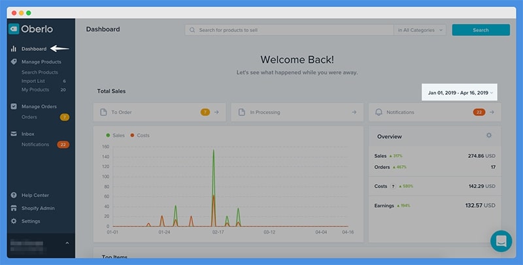Viewport: 523px width, 265px height.
Task: Click the Overview settings gear icon
Action: [x=488, y=136]
